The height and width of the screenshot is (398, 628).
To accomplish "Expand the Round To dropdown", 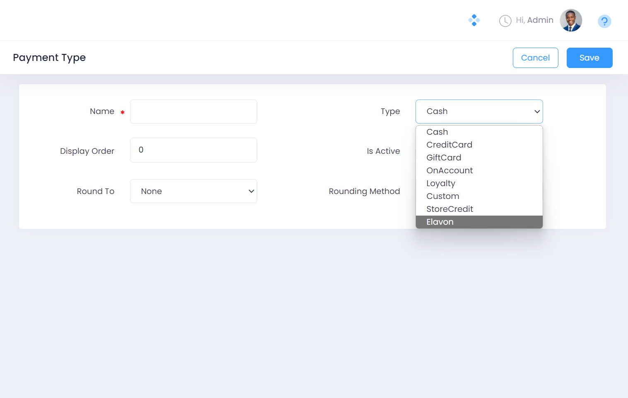I will 193,191.
